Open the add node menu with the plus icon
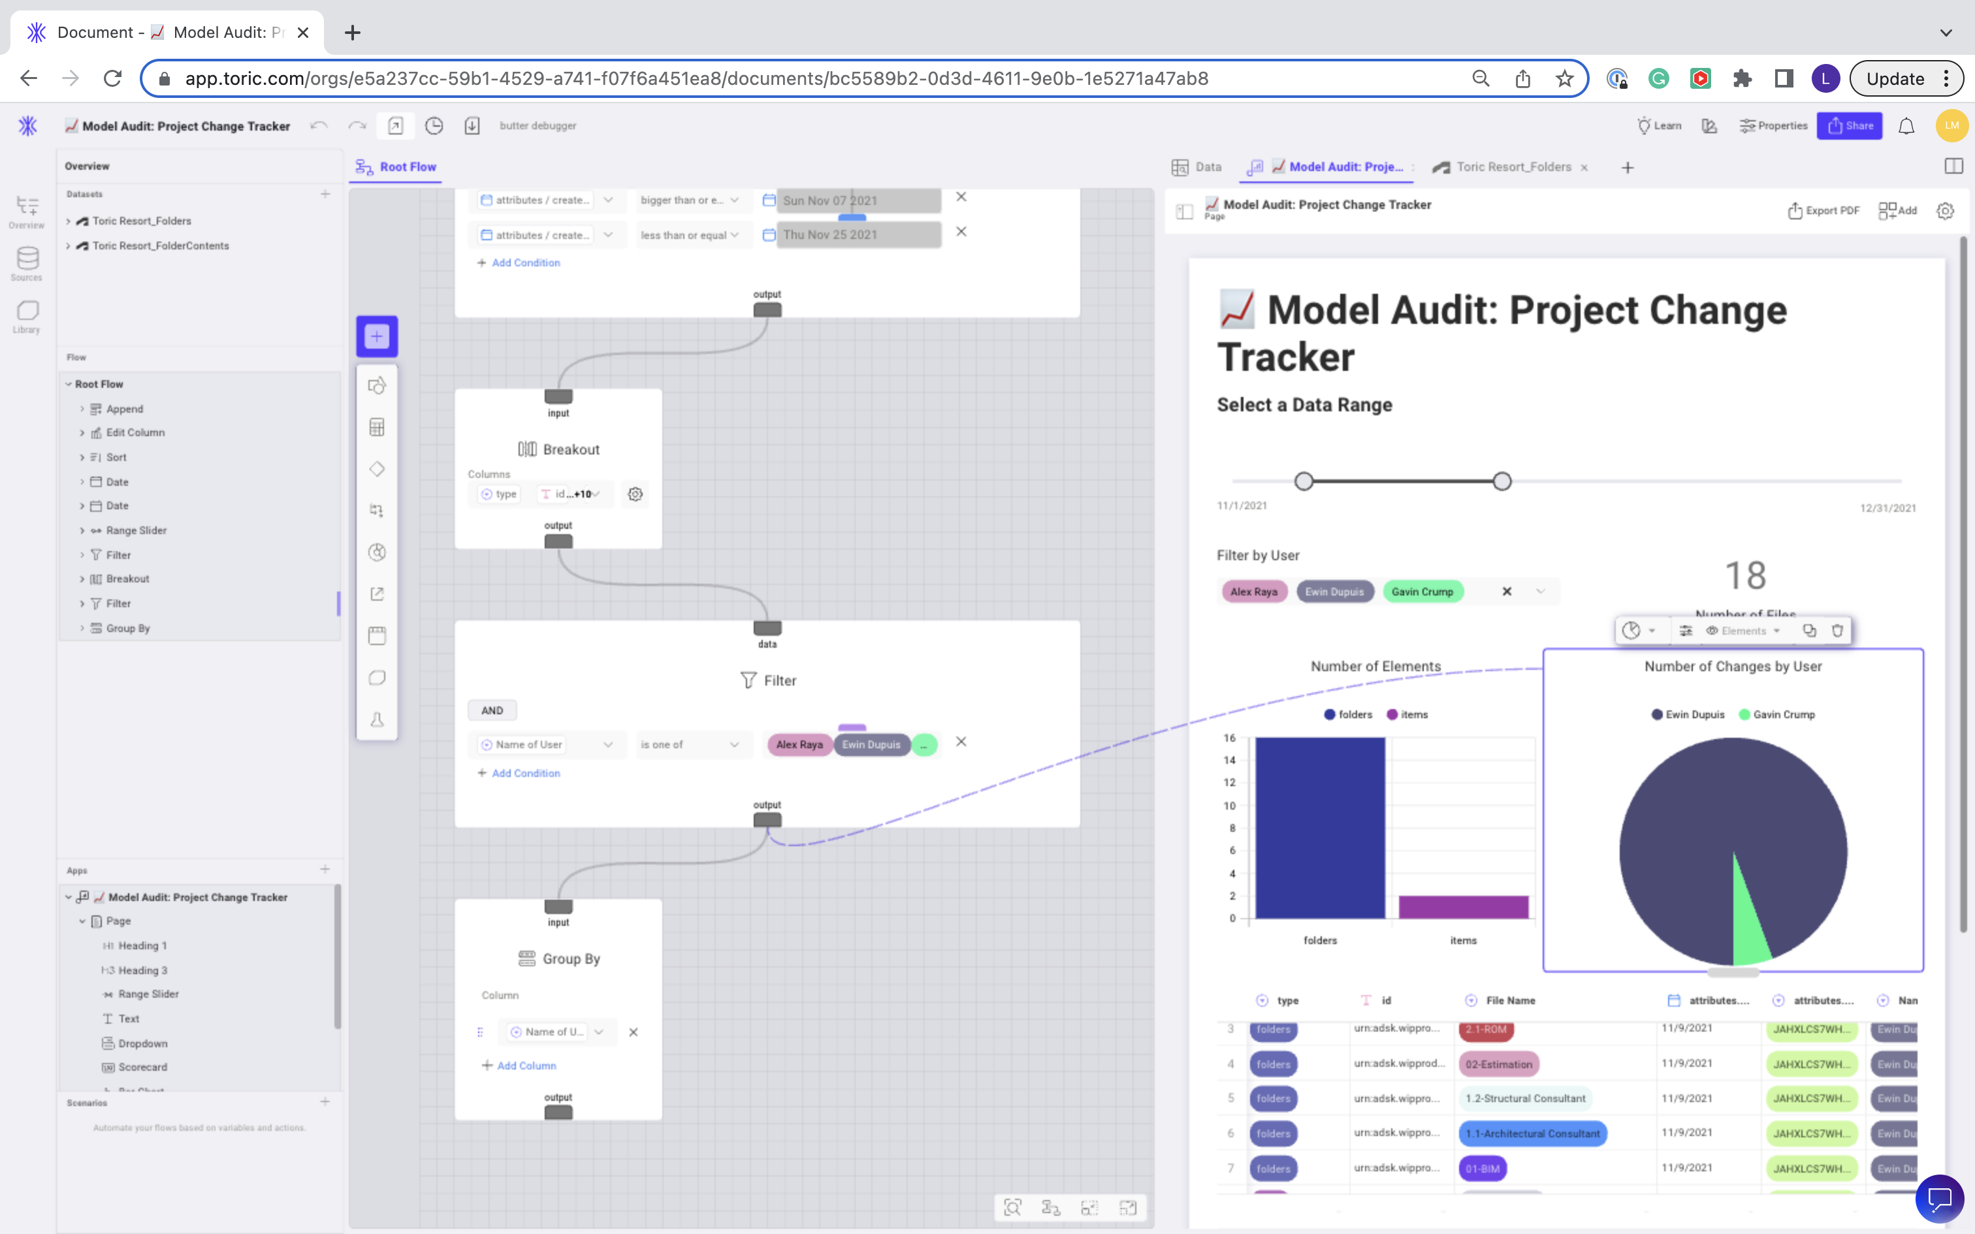Image resolution: width=1975 pixels, height=1234 pixels. [x=376, y=336]
